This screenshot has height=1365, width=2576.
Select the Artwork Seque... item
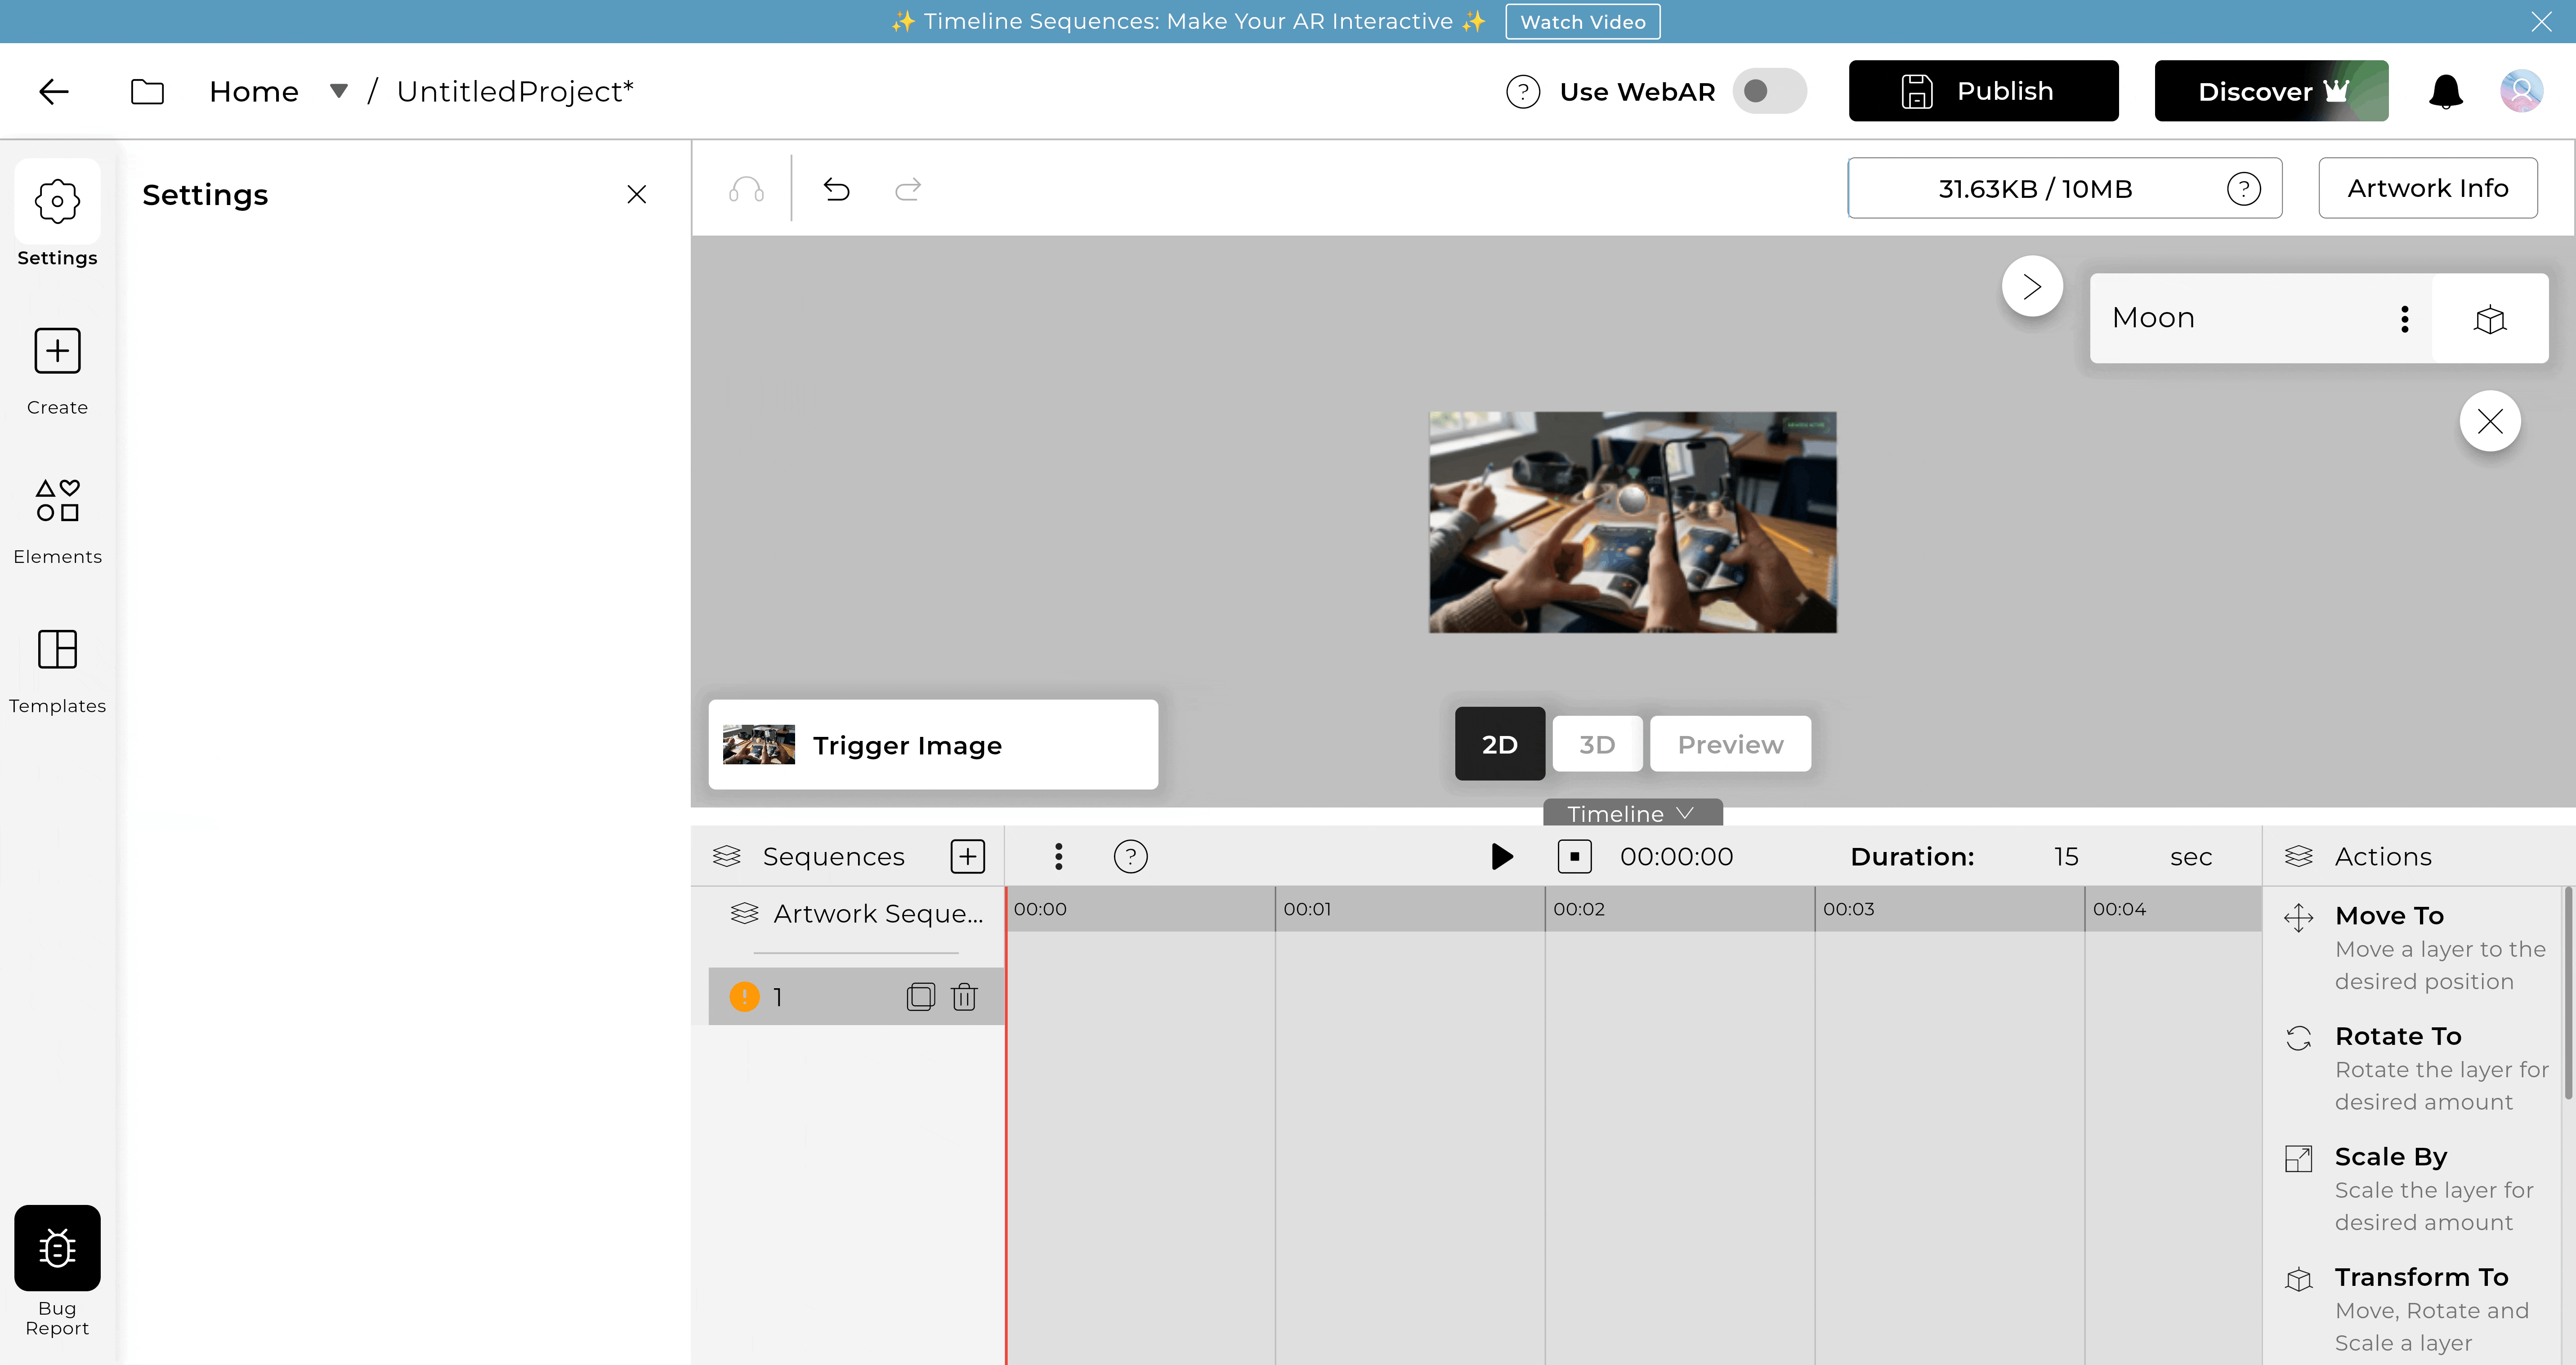(x=858, y=913)
